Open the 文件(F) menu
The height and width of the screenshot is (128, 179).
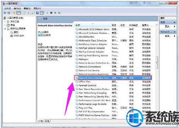(7, 9)
